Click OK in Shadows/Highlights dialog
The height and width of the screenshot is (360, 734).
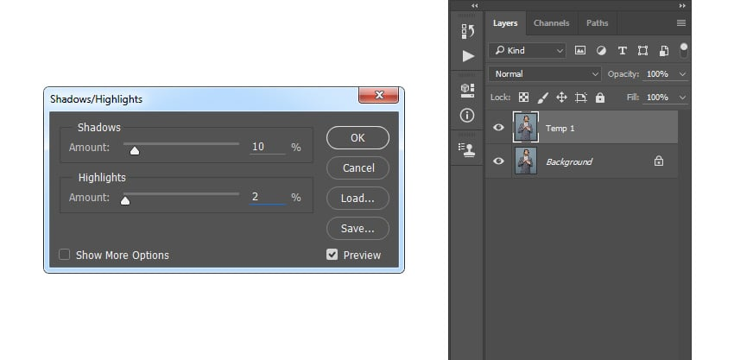(x=358, y=137)
